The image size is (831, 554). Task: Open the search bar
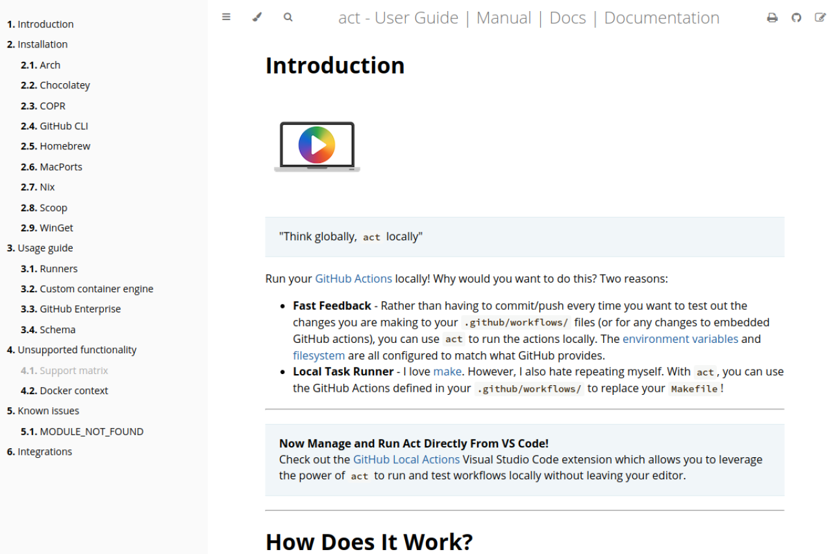[288, 18]
